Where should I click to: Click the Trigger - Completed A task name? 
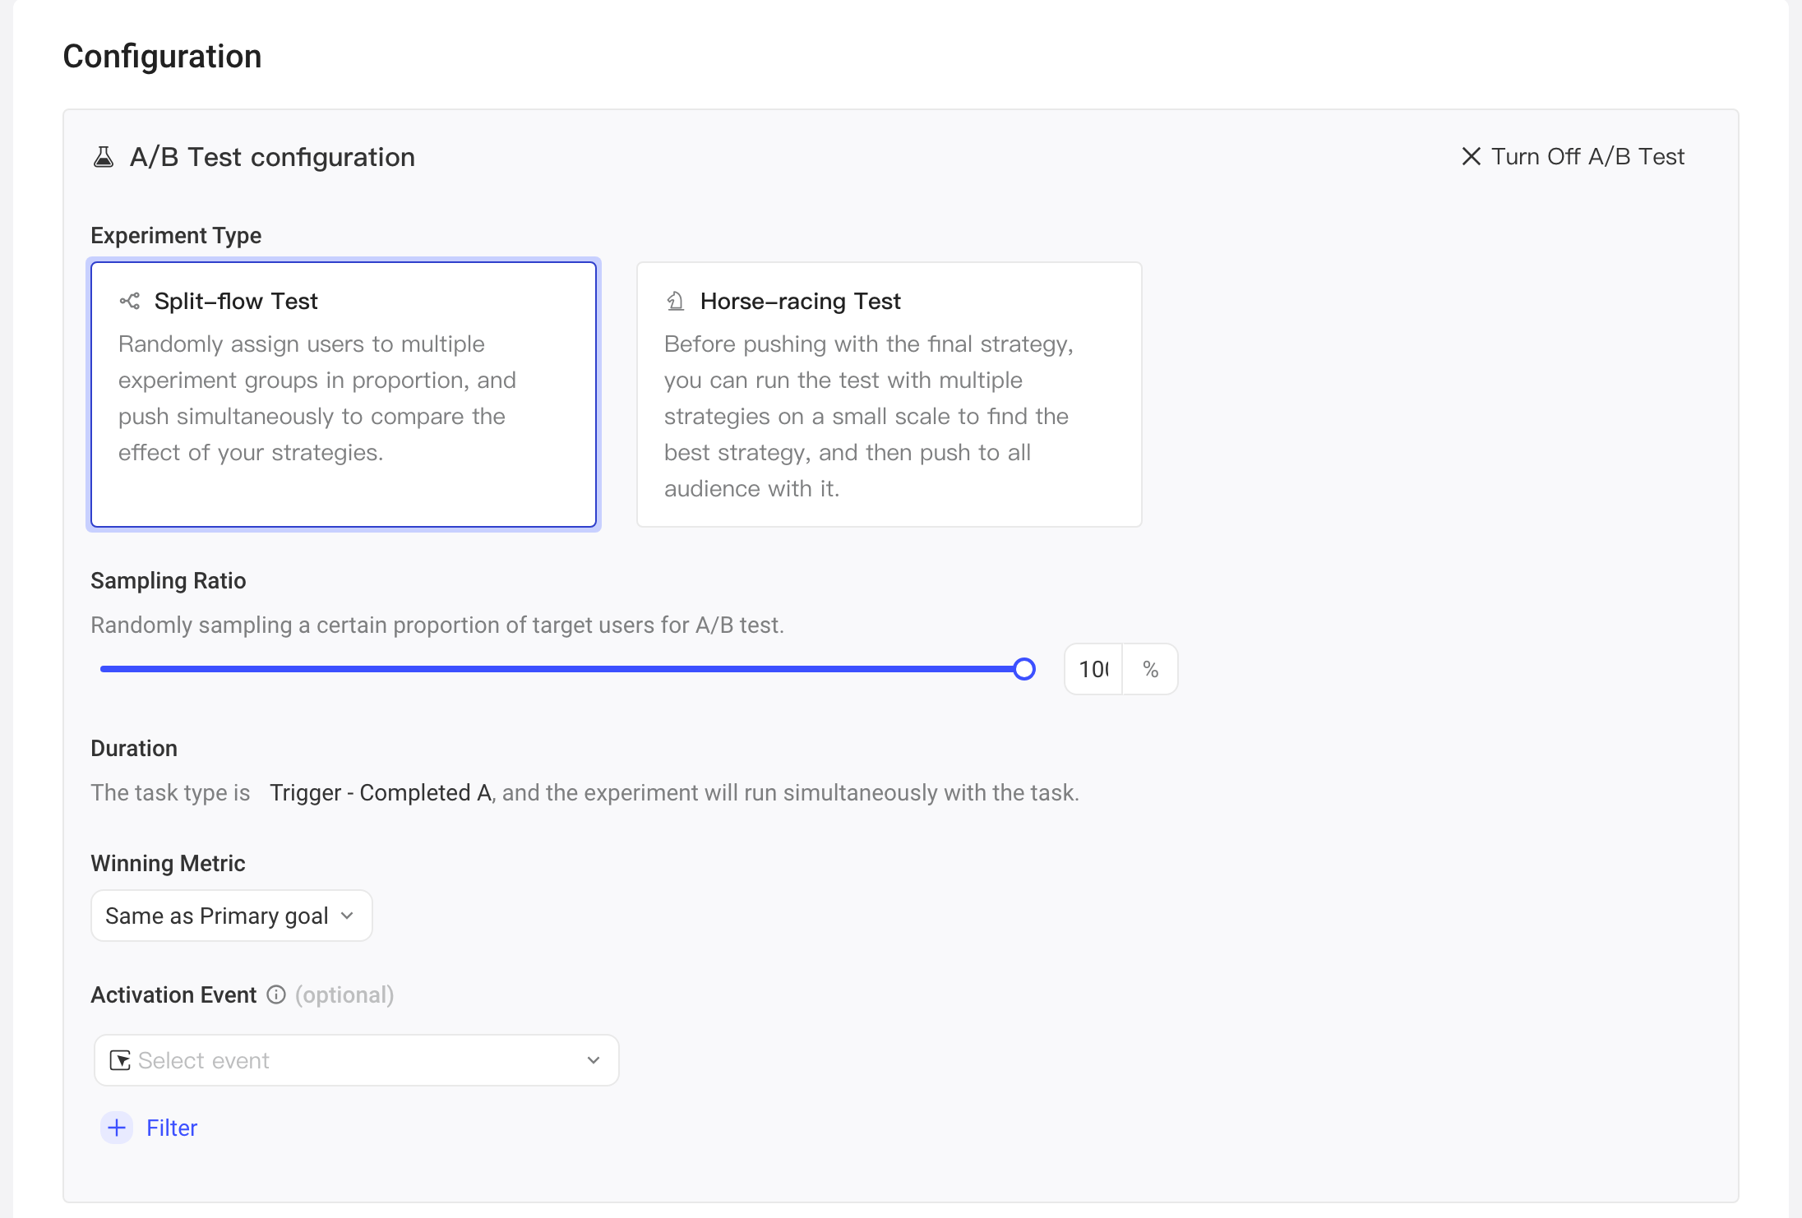[381, 792]
